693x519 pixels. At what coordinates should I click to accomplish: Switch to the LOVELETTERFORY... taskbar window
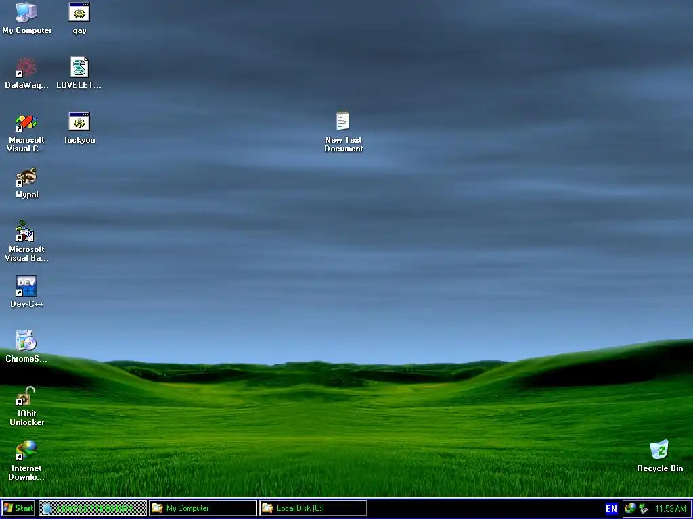(x=92, y=508)
